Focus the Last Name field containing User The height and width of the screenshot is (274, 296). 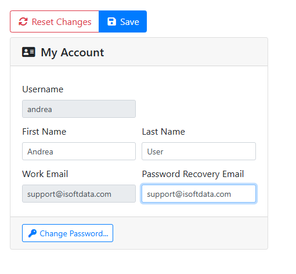coord(198,152)
